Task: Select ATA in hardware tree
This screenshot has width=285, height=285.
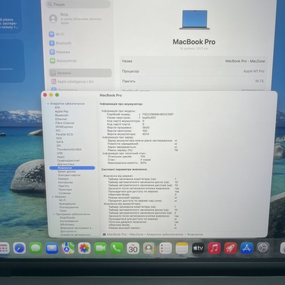Action: 57,107
